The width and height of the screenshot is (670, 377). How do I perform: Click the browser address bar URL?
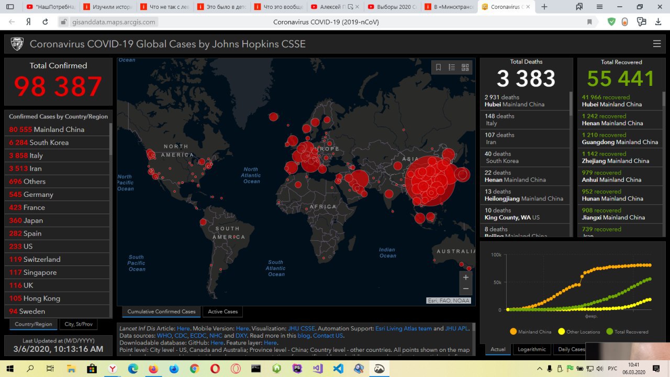click(114, 22)
